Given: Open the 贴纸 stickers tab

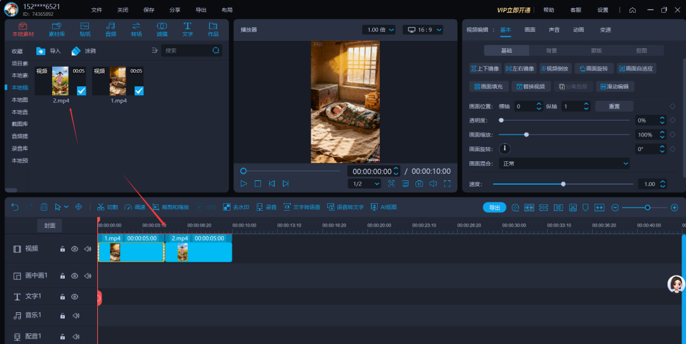Looking at the screenshot, I should (x=85, y=30).
